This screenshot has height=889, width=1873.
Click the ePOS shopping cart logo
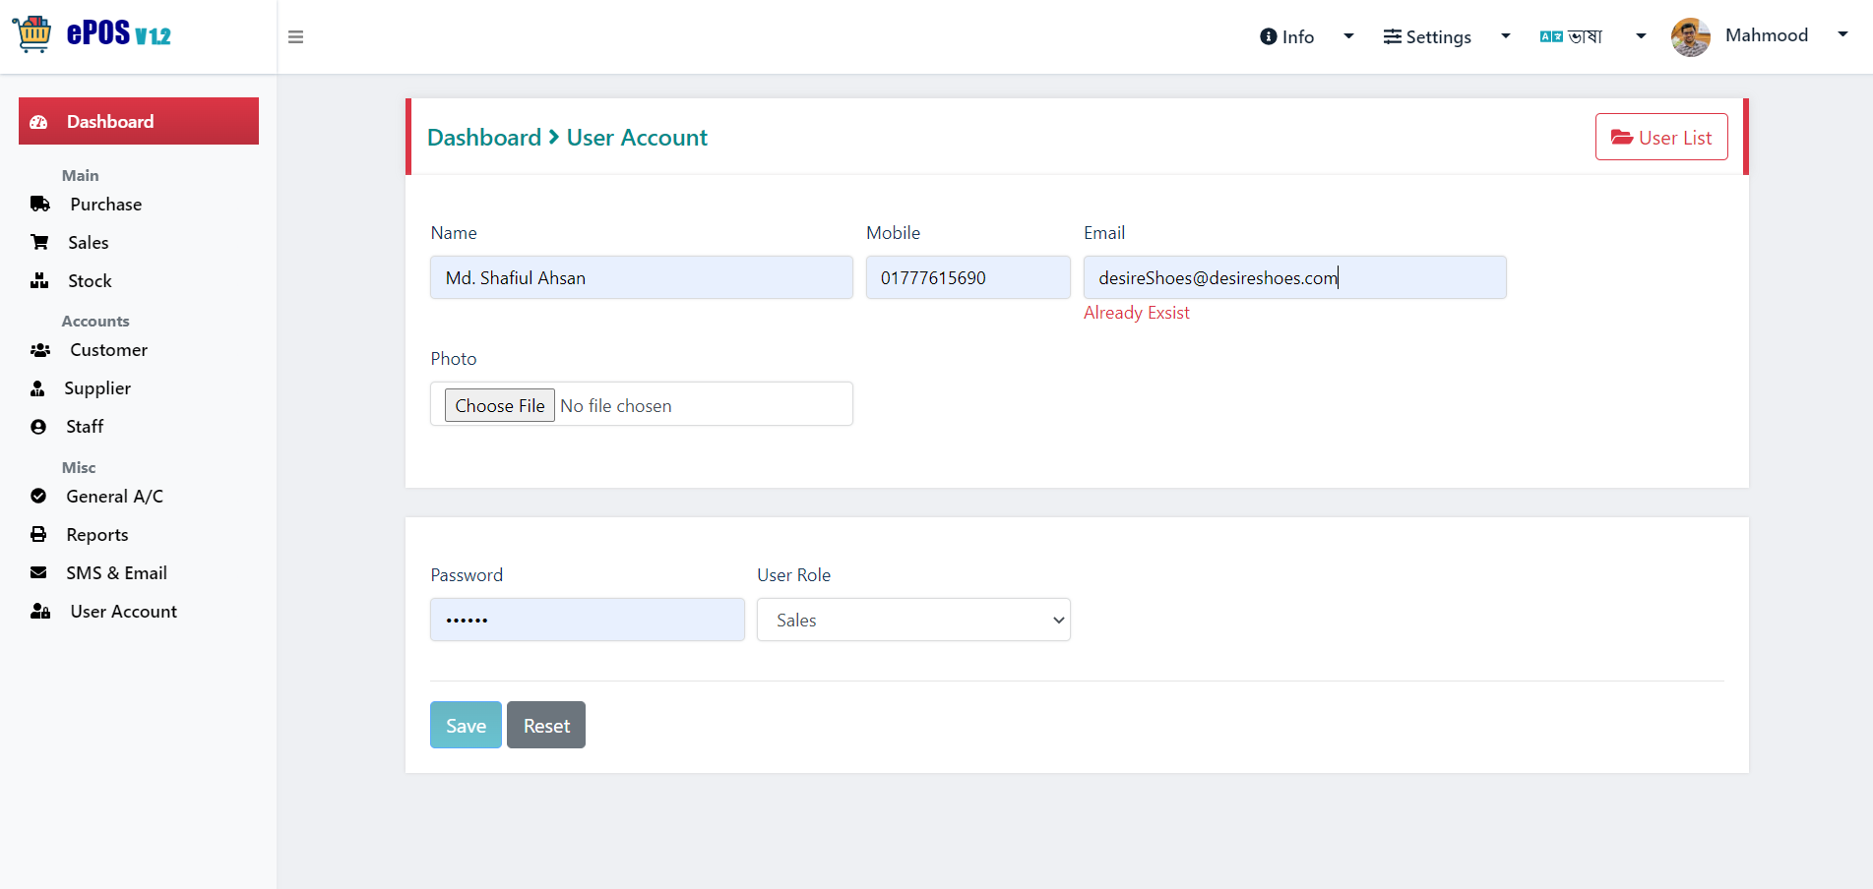[32, 34]
